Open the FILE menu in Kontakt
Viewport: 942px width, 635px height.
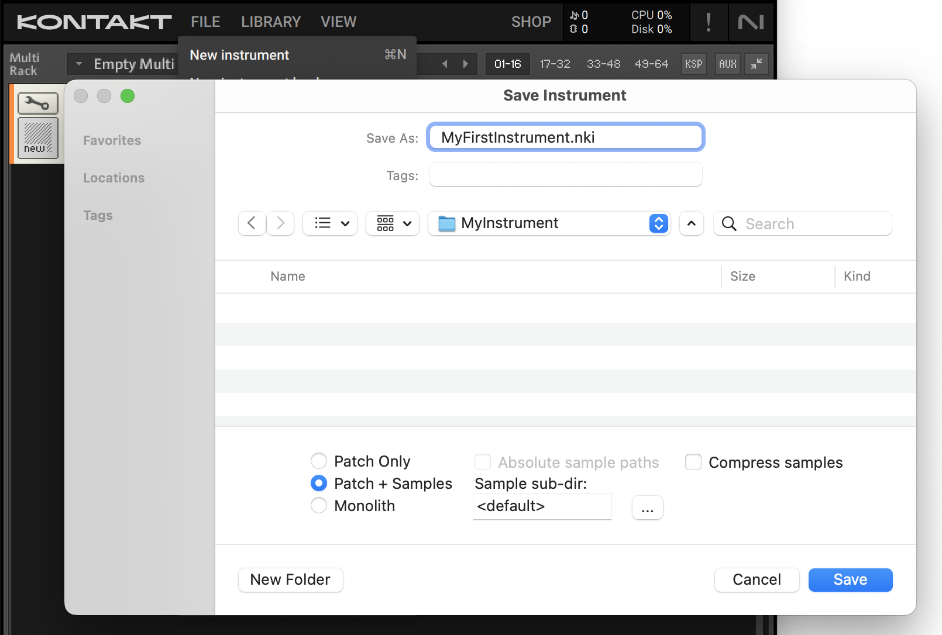(205, 22)
